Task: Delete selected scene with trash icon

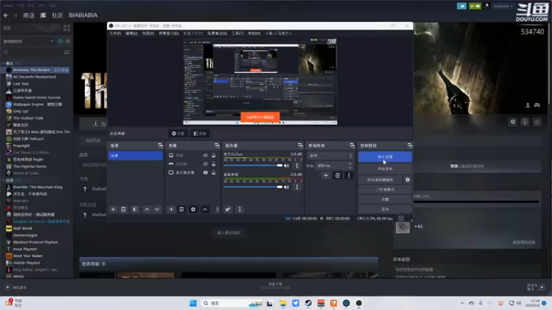Action: click(124, 209)
